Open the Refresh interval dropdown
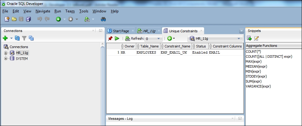This screenshot has width=302, height=126. click(x=159, y=38)
